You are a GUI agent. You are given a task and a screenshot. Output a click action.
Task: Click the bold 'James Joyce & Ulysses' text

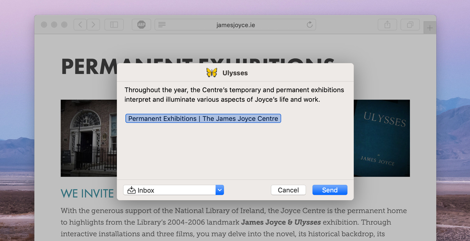281,222
